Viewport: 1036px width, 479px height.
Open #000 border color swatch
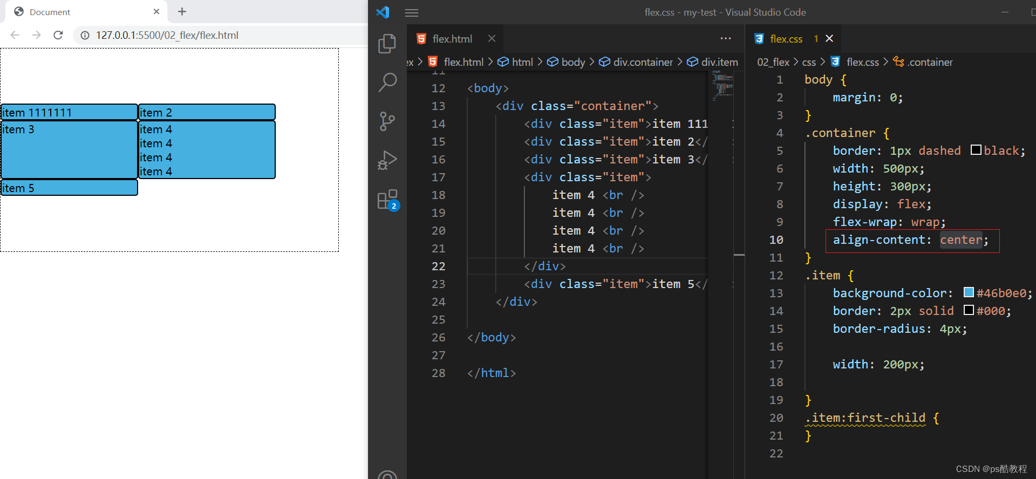click(x=969, y=310)
